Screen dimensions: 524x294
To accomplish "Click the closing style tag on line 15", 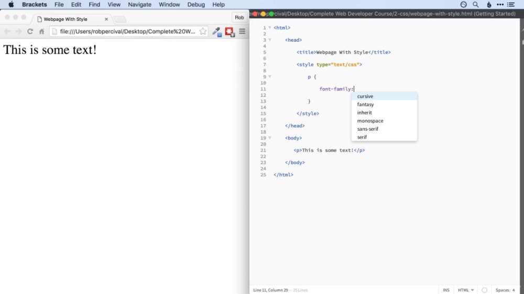I will pos(308,114).
